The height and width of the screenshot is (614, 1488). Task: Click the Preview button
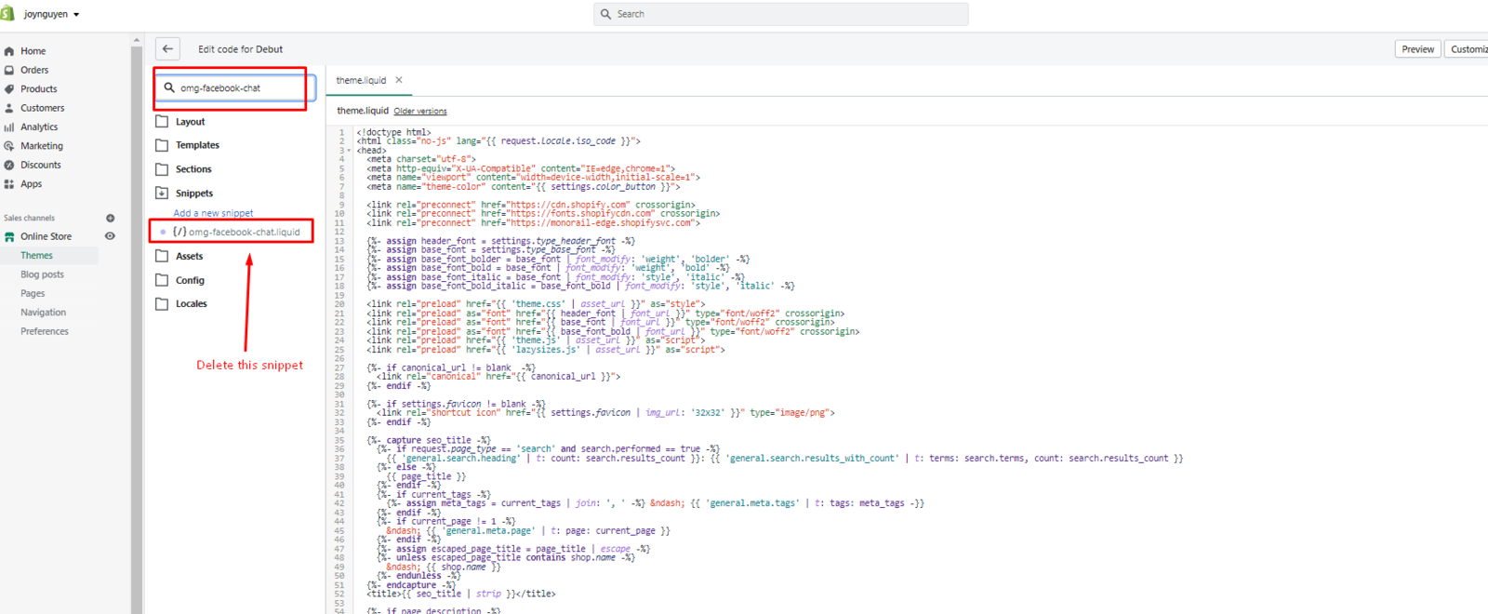(x=1417, y=49)
